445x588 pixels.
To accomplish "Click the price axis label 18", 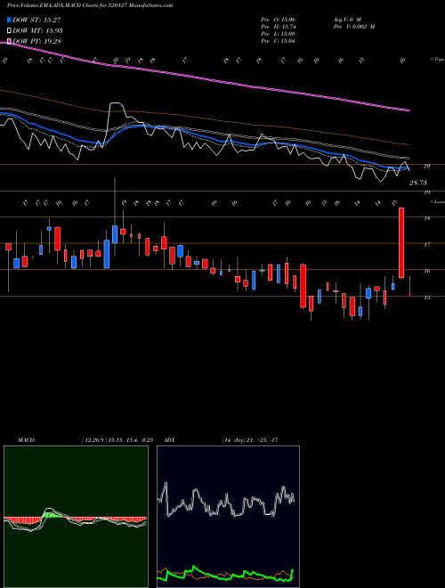I will [426, 218].
